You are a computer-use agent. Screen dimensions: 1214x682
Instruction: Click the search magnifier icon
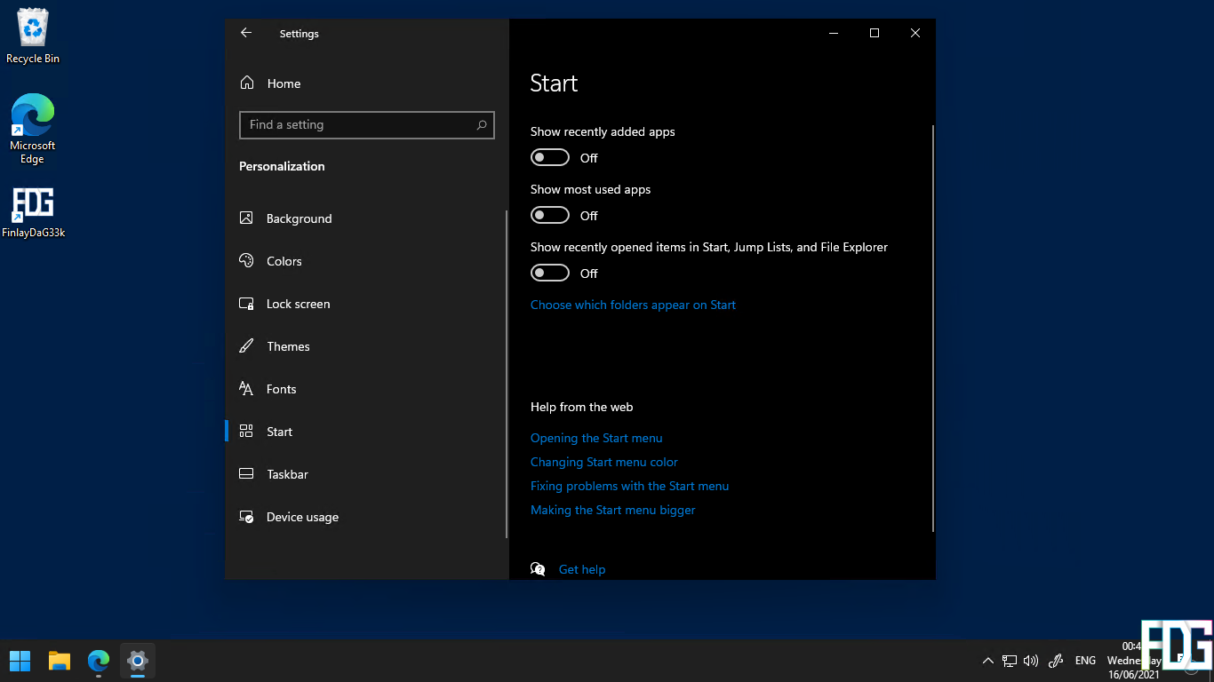(481, 125)
